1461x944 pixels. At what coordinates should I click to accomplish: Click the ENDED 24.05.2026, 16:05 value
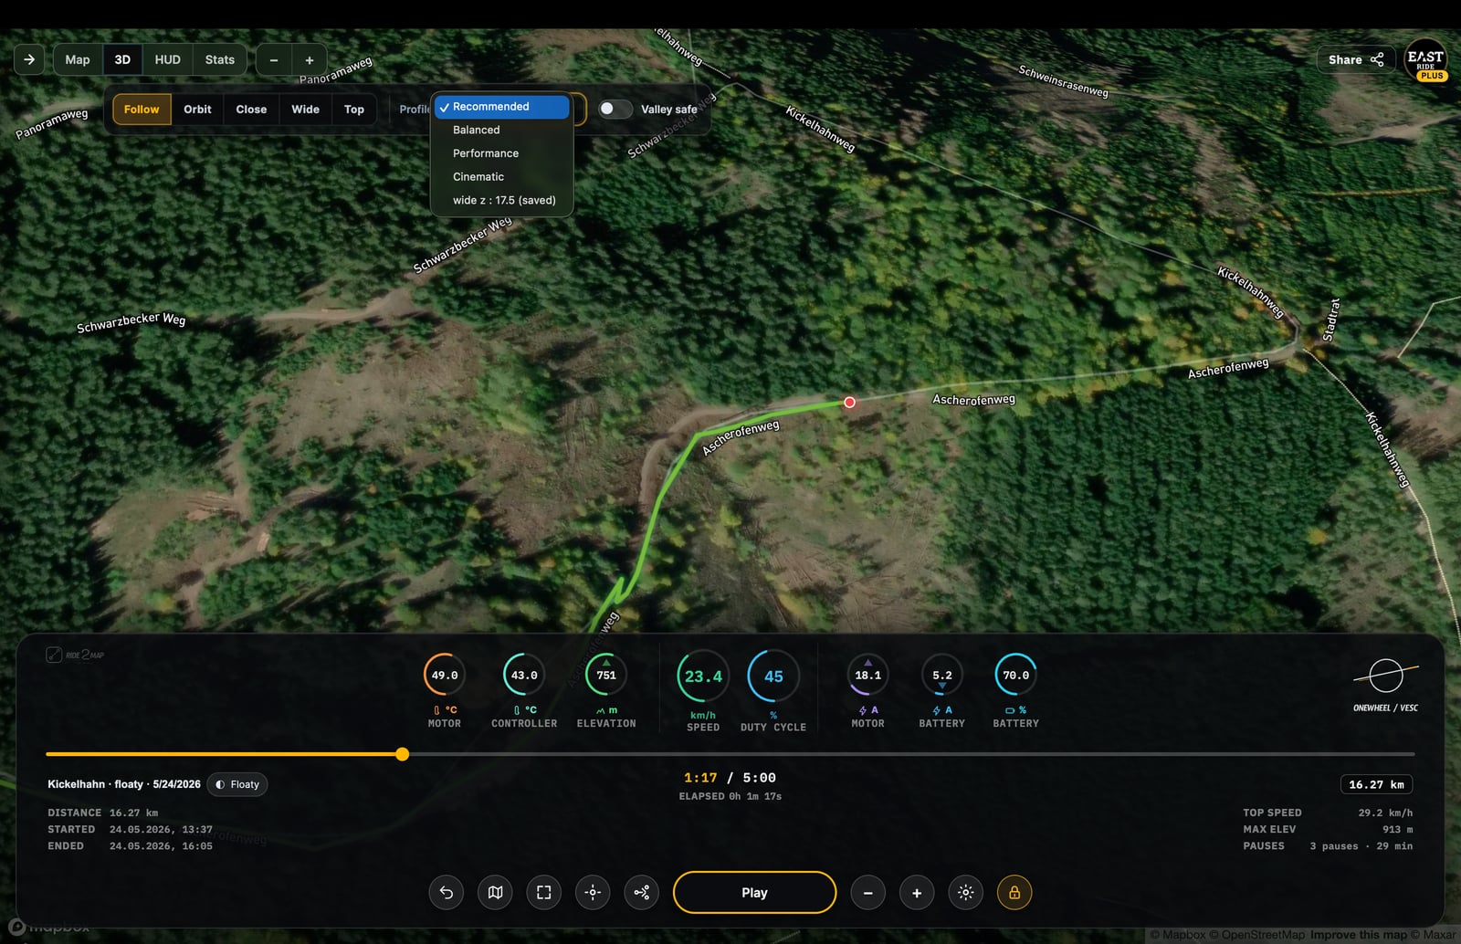pos(161,846)
